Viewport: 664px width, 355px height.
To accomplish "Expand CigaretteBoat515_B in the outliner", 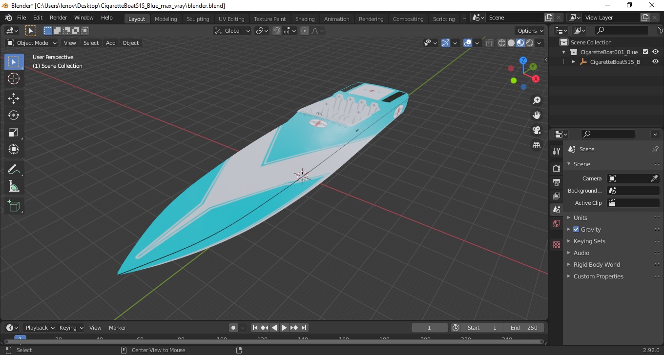I will 574,62.
